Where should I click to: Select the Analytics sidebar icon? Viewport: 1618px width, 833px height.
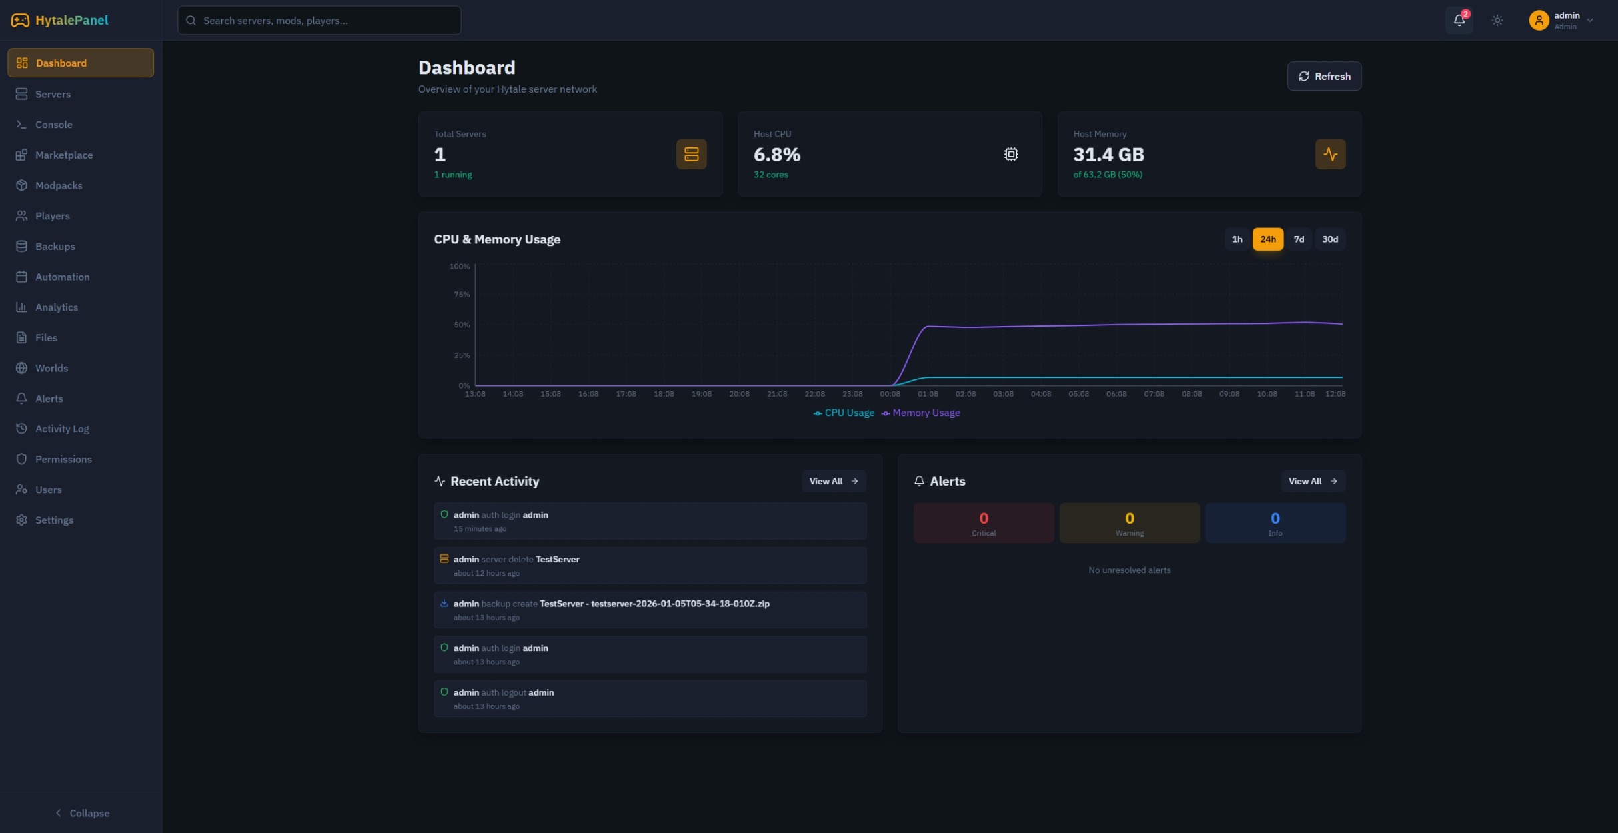(x=21, y=307)
